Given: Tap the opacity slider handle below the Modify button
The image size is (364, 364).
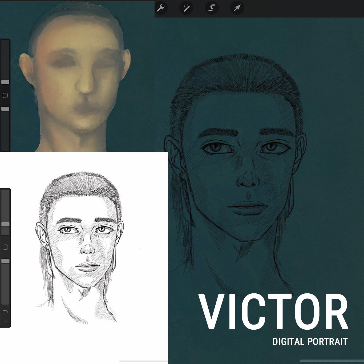Looking at the screenshot, I should (x=5, y=108).
